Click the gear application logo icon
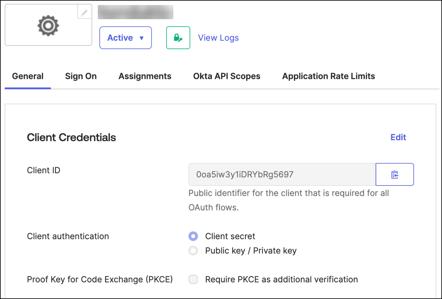The width and height of the screenshot is (442, 299). (48, 25)
